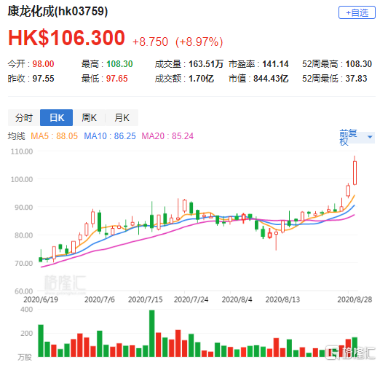Screen dimensions: 380x365
Task: Click the MA5 : 88.05 indicator label
Action: click(54, 136)
